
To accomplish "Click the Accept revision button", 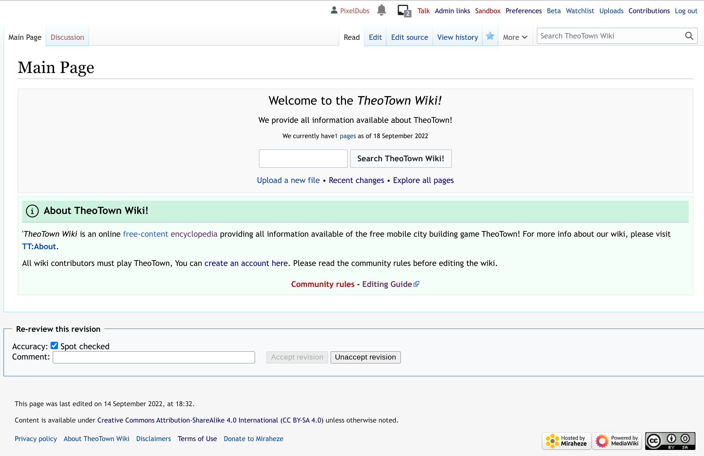I will point(297,357).
